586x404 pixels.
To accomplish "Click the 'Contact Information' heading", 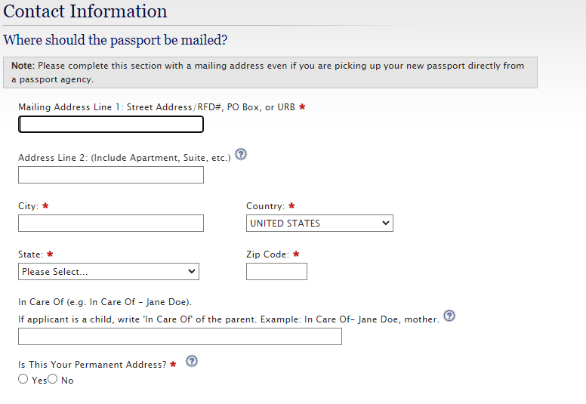I will 85,12.
